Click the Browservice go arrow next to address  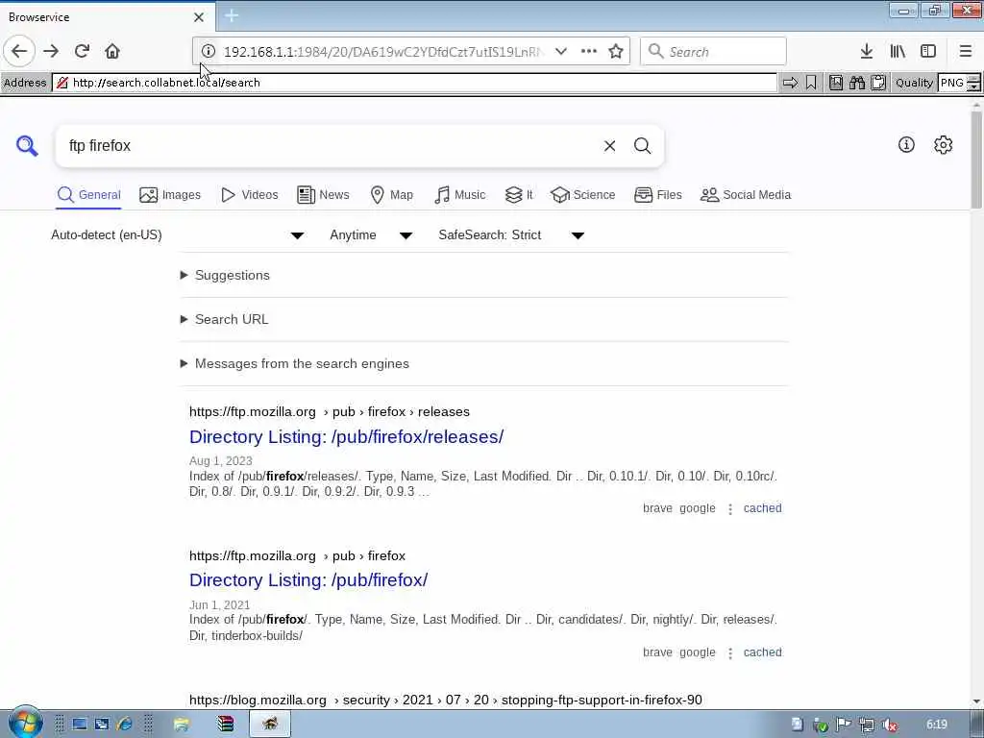(x=790, y=83)
